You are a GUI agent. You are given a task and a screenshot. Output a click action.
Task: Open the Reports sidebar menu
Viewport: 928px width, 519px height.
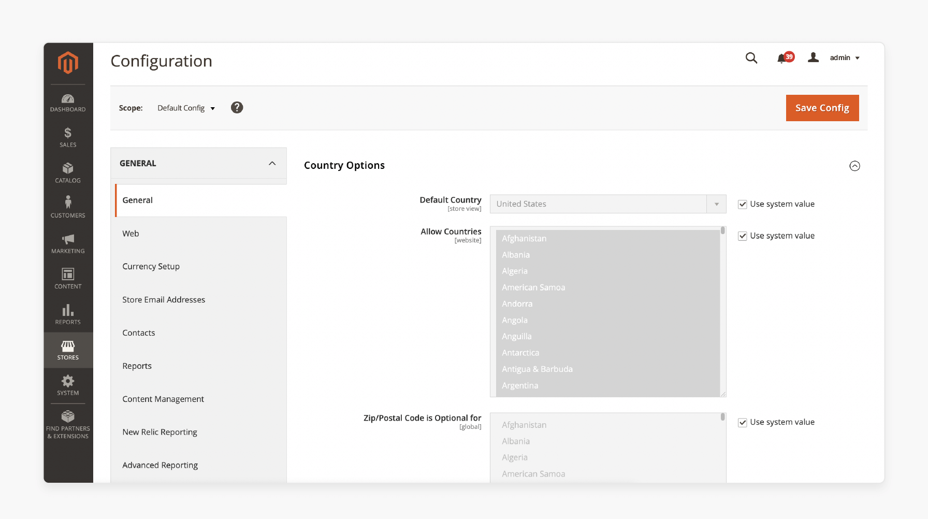[x=68, y=314]
